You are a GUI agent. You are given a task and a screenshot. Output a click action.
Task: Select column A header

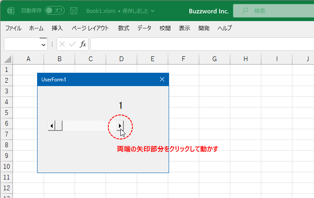pyautogui.click(x=28, y=59)
